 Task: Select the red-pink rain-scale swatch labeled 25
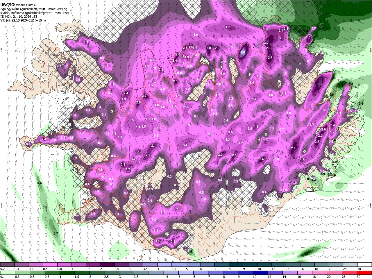click(x=349, y=273)
